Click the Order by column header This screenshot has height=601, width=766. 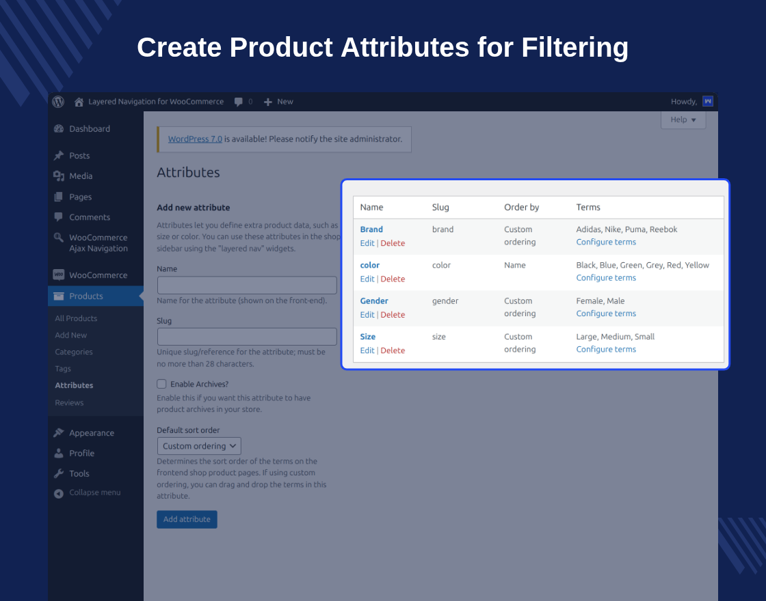pos(521,208)
